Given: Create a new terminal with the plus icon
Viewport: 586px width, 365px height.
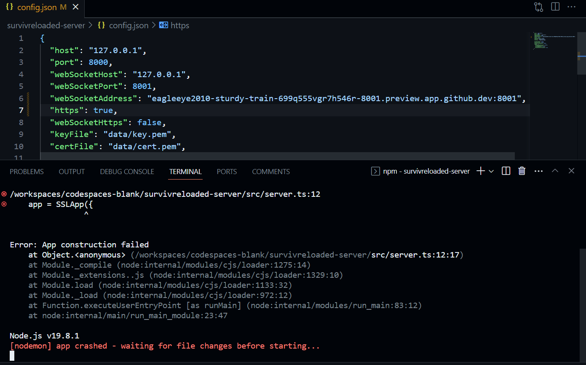Looking at the screenshot, I should point(480,171).
